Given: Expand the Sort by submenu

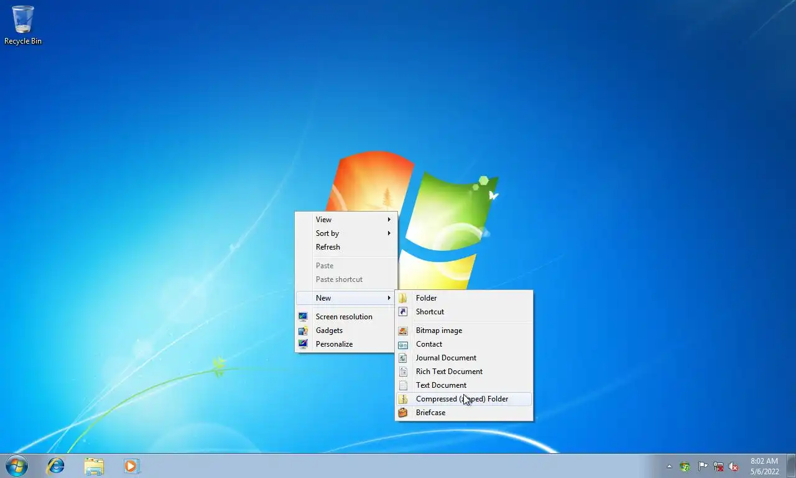Looking at the screenshot, I should 346,233.
